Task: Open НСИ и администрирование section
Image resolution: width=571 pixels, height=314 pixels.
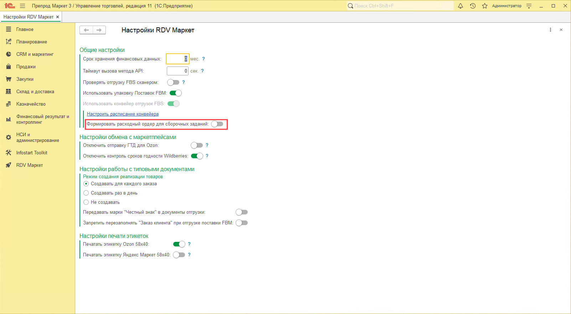Action: tap(37, 137)
